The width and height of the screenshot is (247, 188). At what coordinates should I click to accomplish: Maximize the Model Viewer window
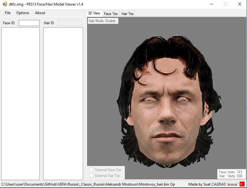click(x=226, y=4)
